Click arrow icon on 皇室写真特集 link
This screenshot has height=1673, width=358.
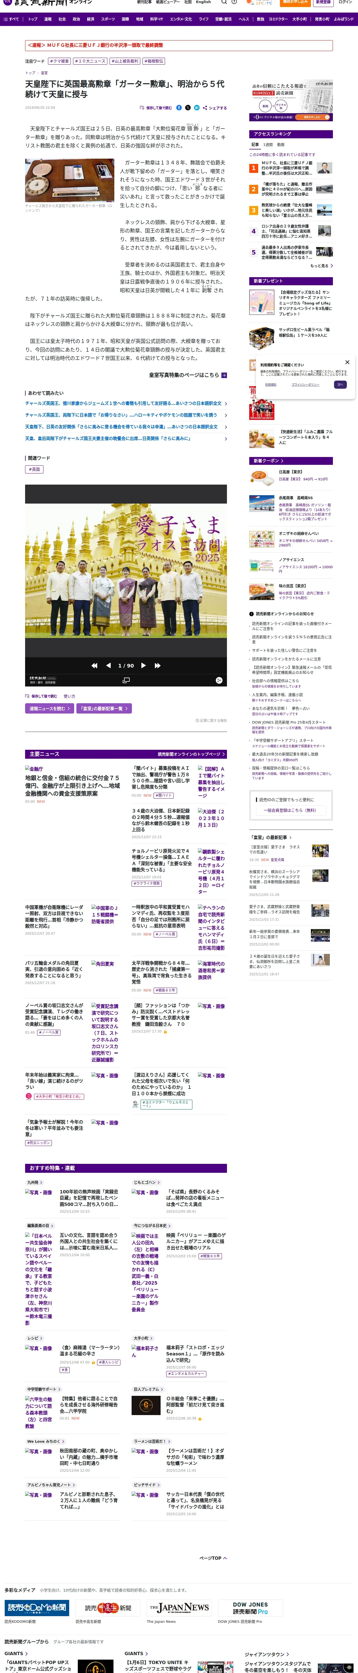(224, 375)
